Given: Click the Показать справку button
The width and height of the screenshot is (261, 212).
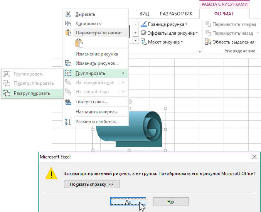Looking at the screenshot, I should (91, 184).
